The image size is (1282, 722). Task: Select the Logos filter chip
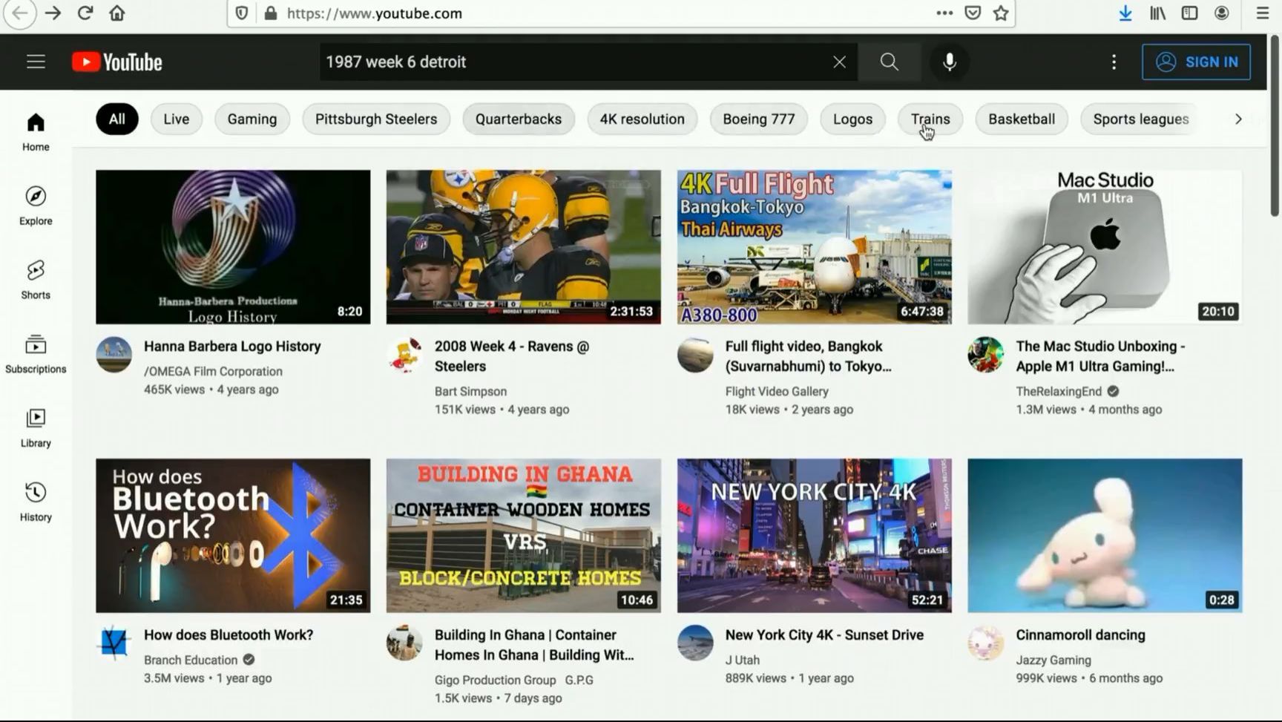852,119
